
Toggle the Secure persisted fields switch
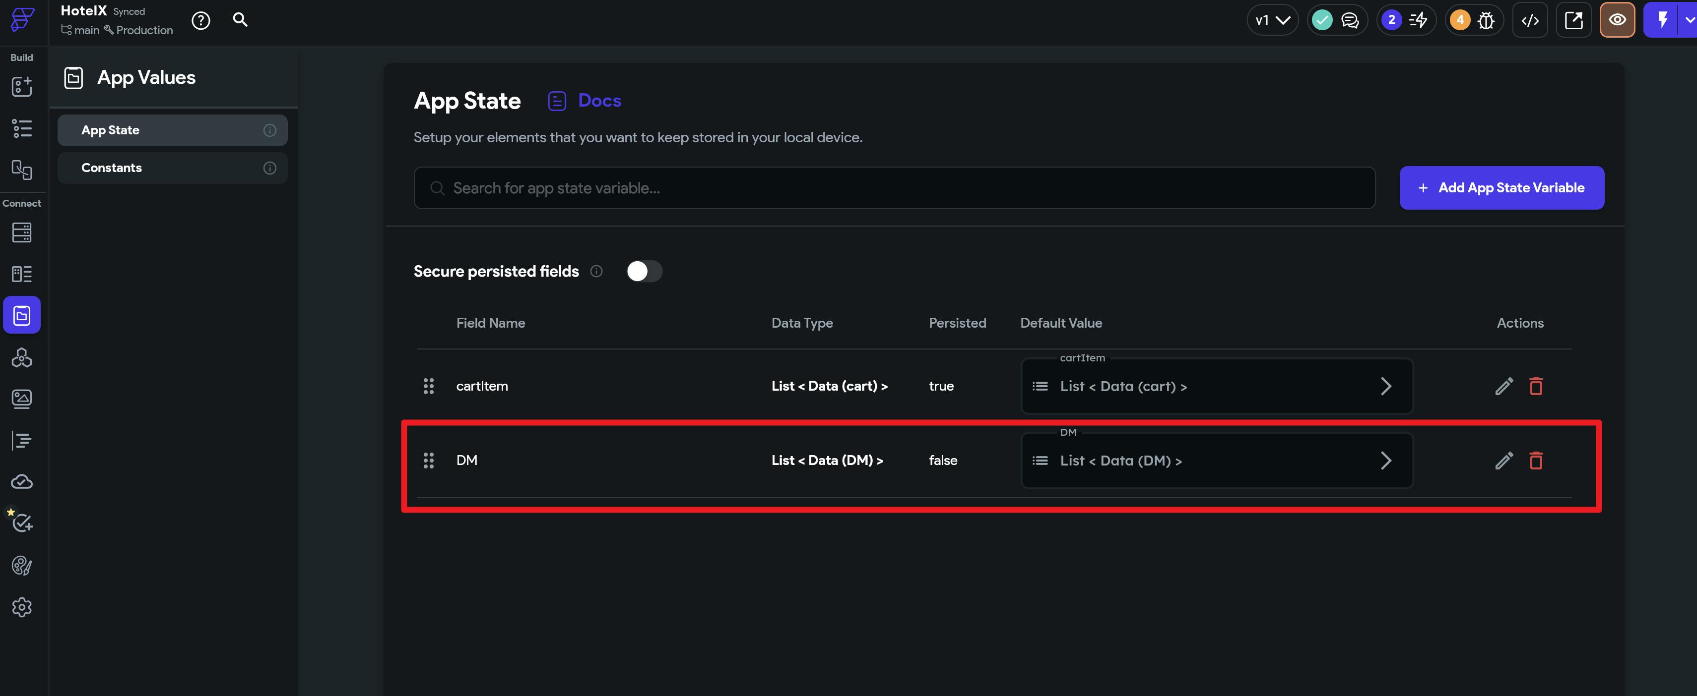click(x=644, y=271)
